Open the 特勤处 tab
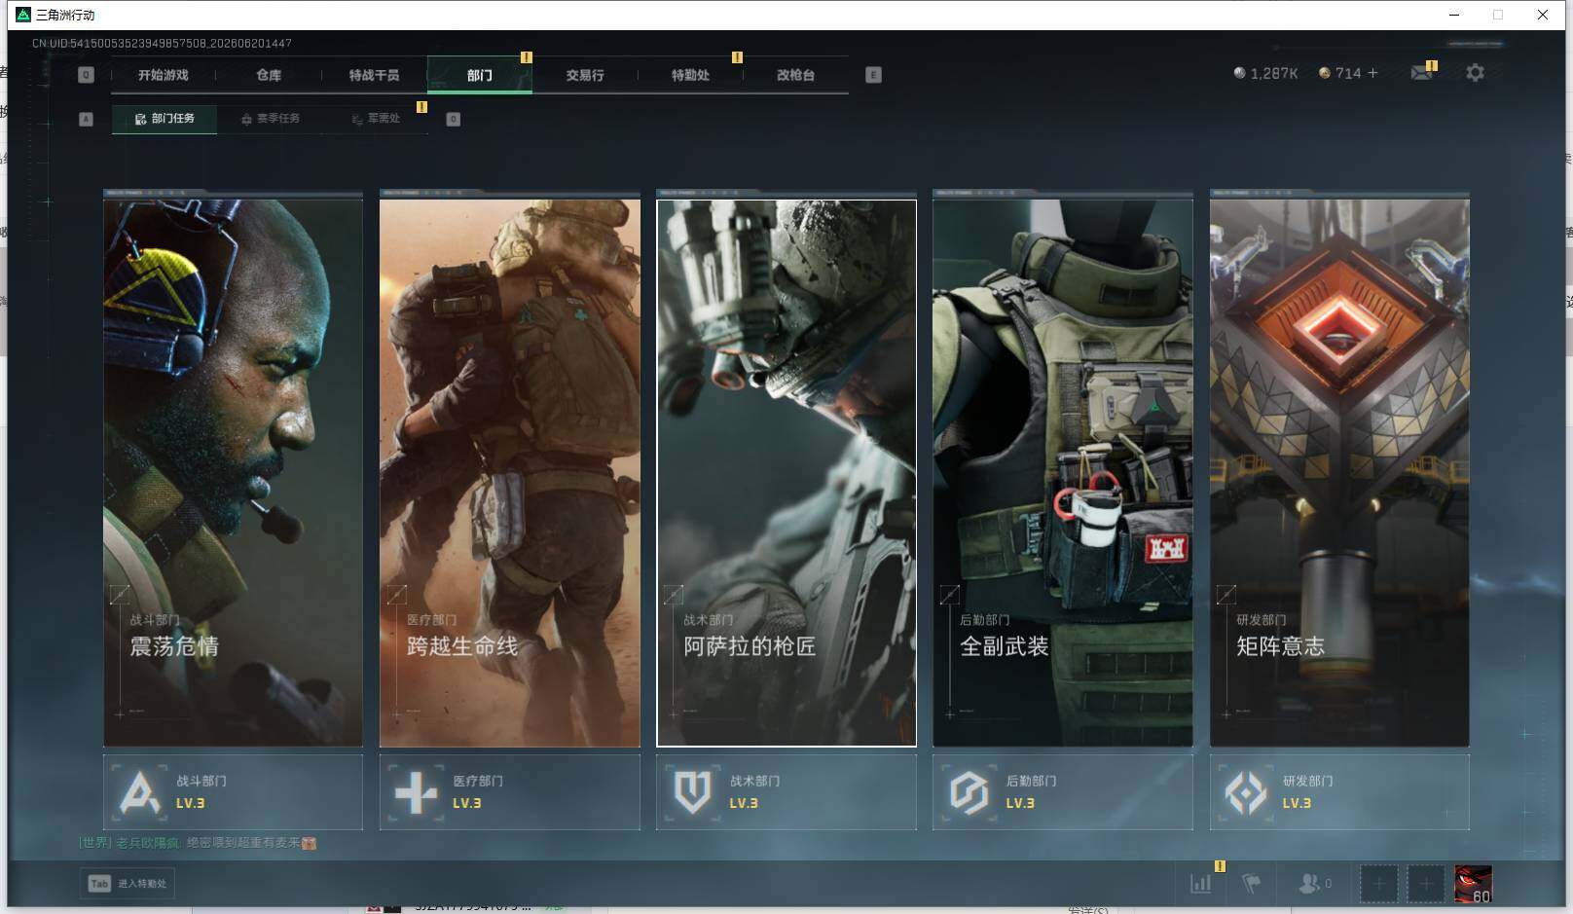1573x914 pixels. (x=690, y=75)
